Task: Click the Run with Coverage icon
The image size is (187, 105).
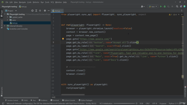Action: pos(168,6)
